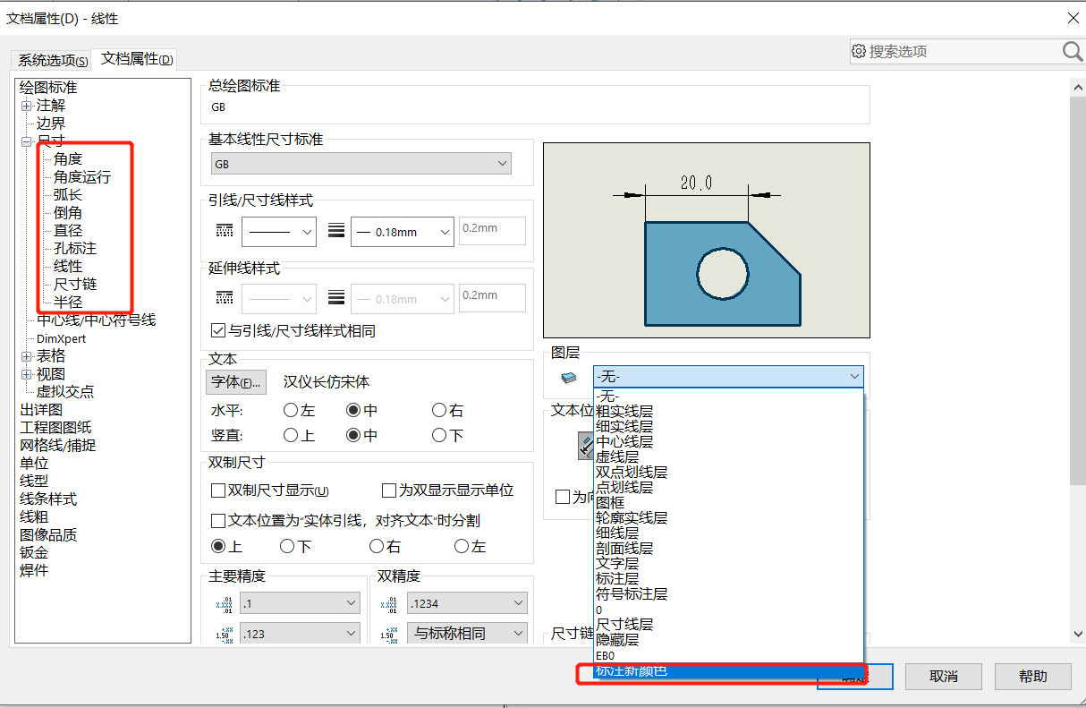Viewport: 1086px width, 708px height.
Task: Click the gear icon in search options box
Action: pos(860,52)
